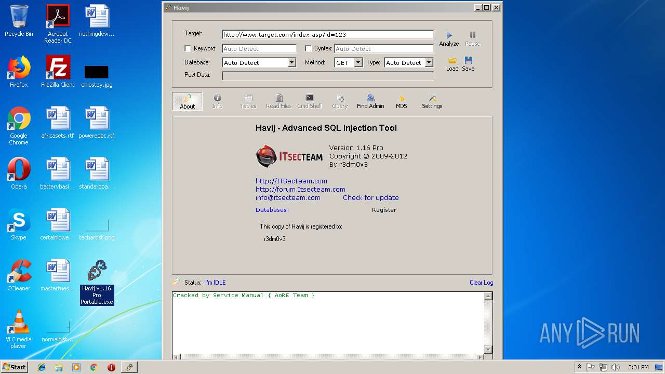Click the info@itsecteam.com email link
665x374 pixels.
tap(288, 197)
